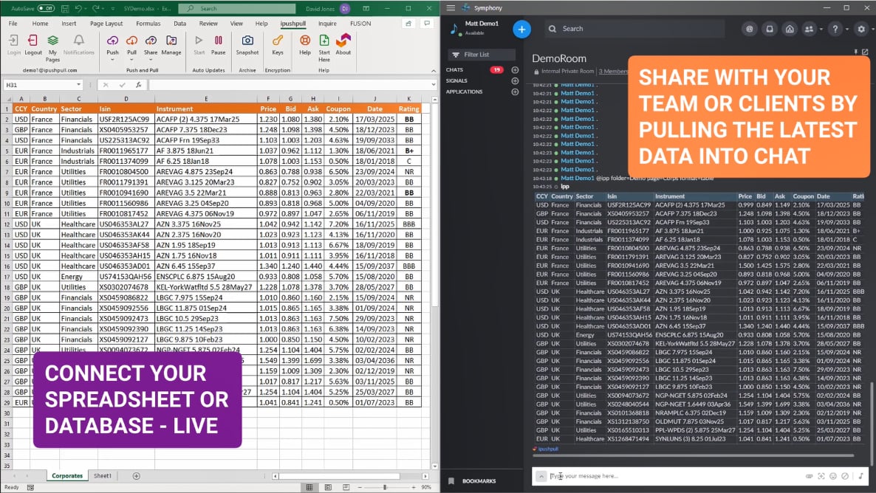
Task: Click the Pull cloud download icon
Action: (x=132, y=41)
